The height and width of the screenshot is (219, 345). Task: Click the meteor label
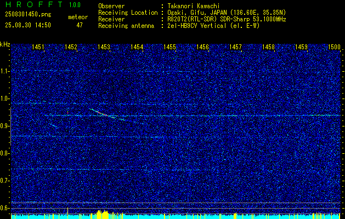coord(78,17)
